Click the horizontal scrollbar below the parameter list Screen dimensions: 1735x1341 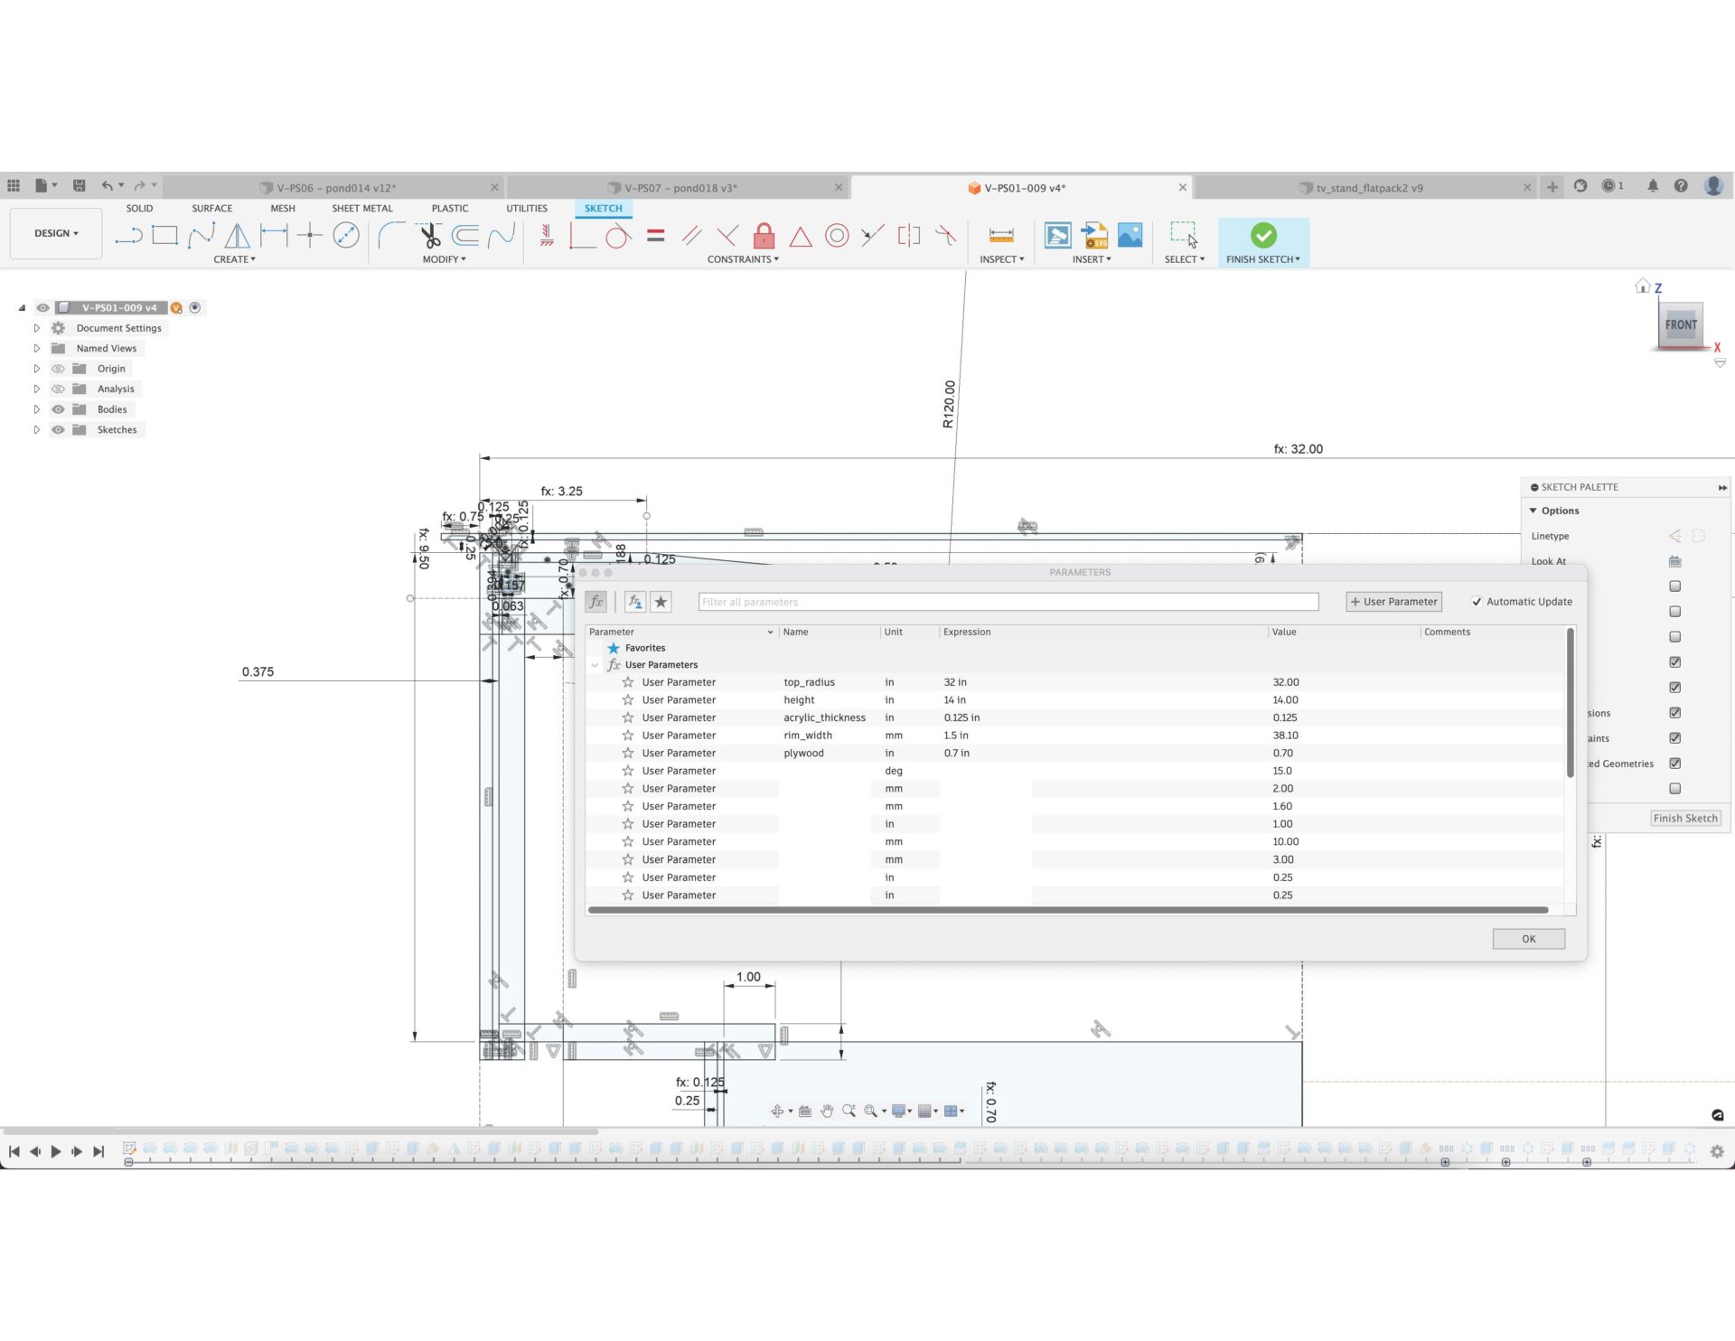[x=1075, y=910]
